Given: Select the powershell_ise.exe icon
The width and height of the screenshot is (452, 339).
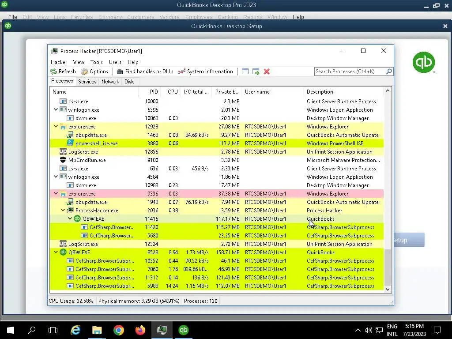Looking at the screenshot, I should point(70,143).
